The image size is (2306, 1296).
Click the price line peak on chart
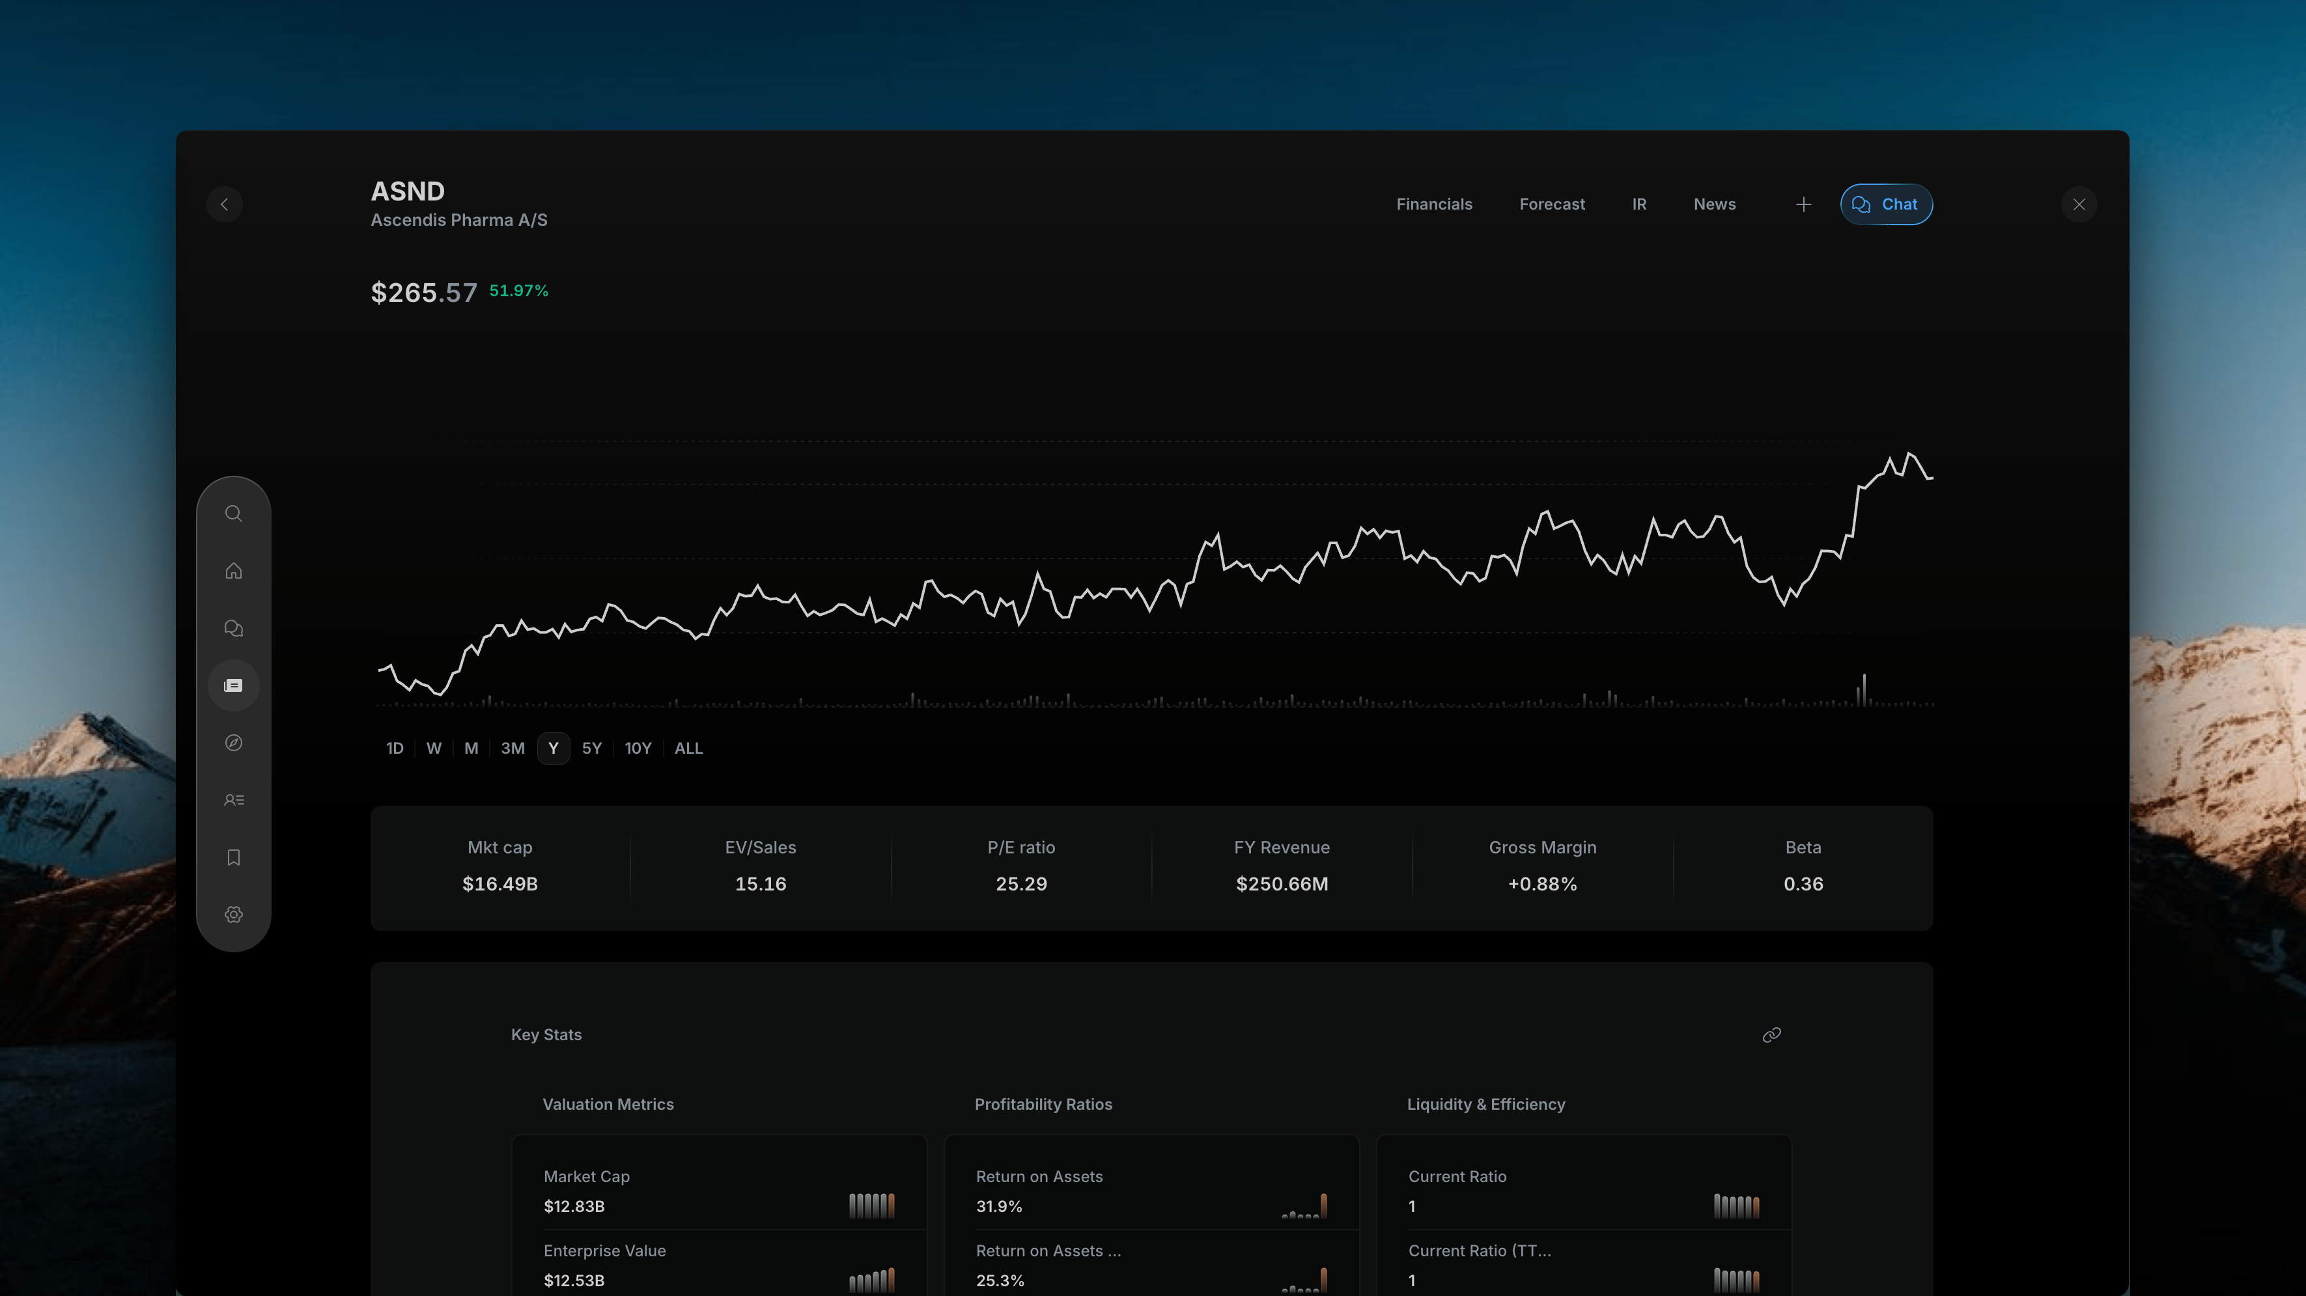1910,454
